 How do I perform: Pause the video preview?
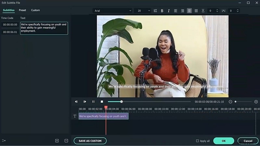pyautogui.click(x=93, y=102)
